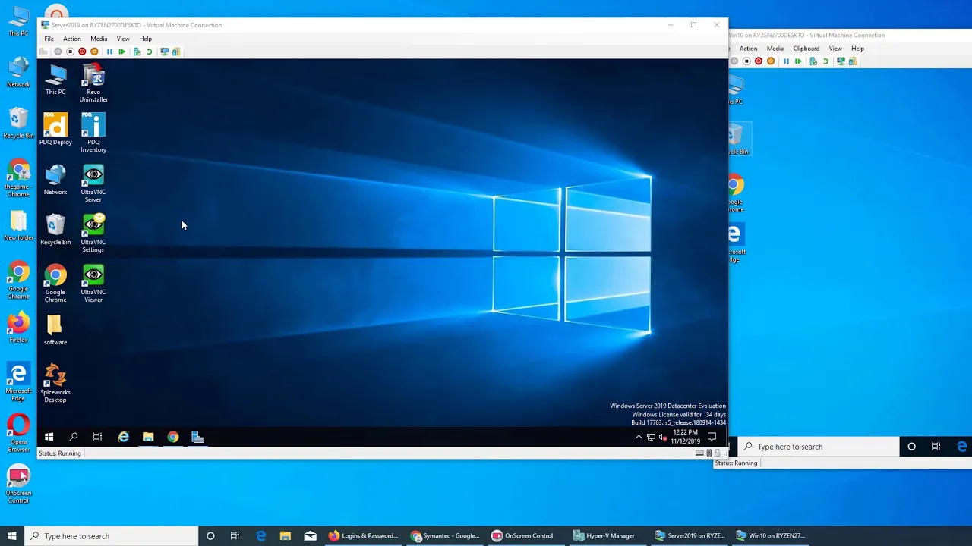Click green Reset/Resume icon in Server2019 toolbar
Viewport: 972px width, 546px height.
(121, 52)
